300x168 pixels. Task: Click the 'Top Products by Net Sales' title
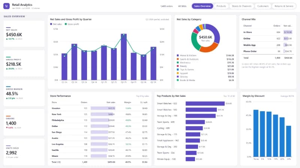[171, 96]
